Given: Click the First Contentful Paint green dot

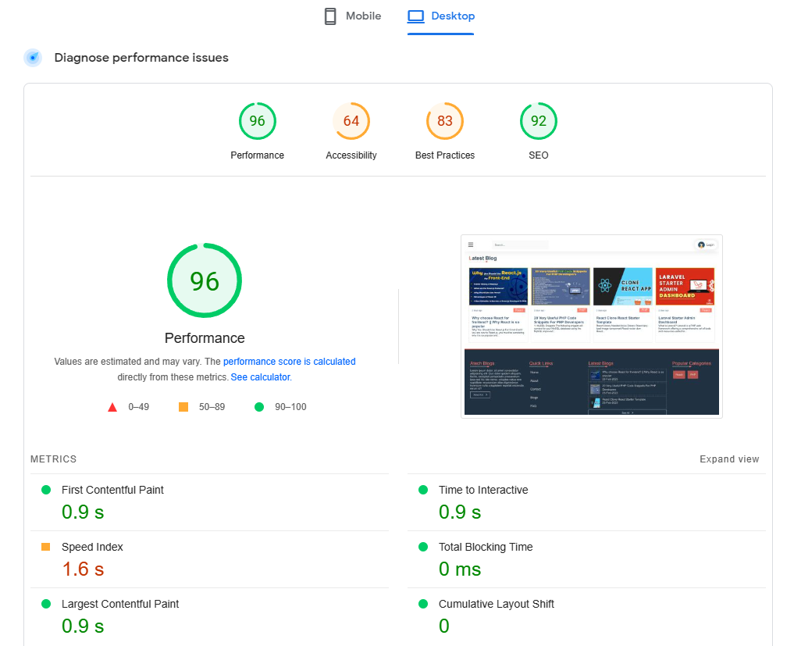Looking at the screenshot, I should tap(46, 490).
